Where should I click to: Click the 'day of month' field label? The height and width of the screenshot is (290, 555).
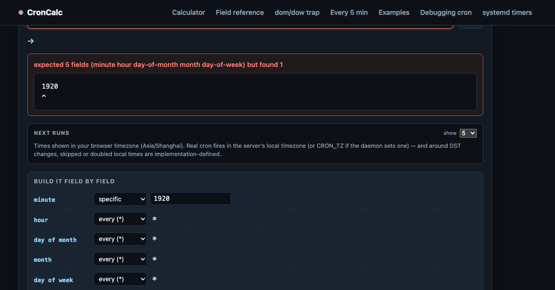click(x=55, y=240)
